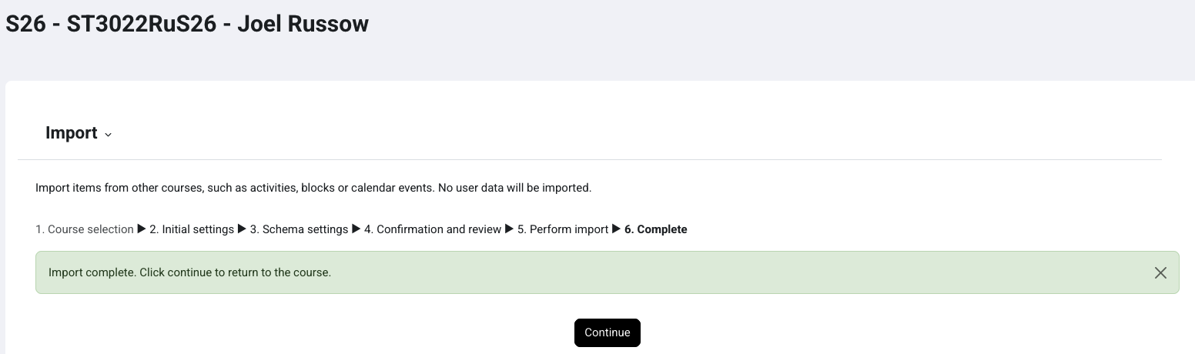Dismiss the green import complete alert

tap(1160, 272)
